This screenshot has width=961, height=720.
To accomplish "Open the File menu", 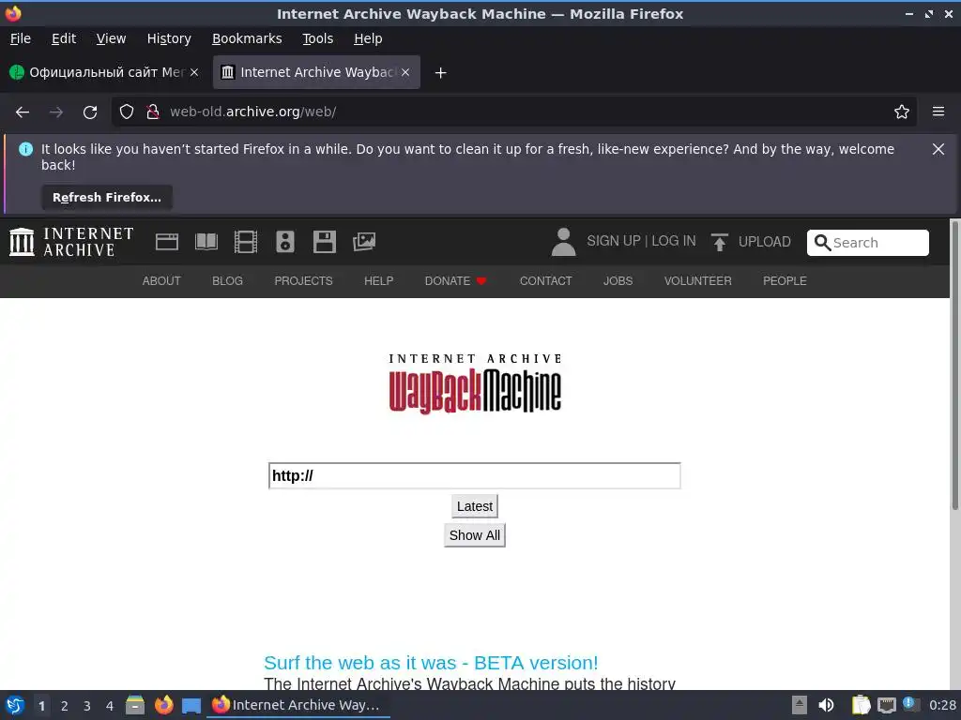I will click(x=21, y=38).
